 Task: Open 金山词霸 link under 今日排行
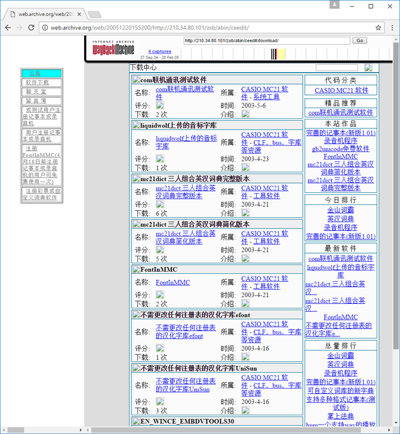click(x=341, y=210)
